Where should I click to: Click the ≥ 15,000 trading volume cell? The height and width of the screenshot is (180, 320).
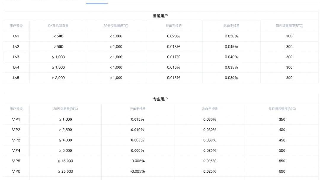click(x=65, y=161)
